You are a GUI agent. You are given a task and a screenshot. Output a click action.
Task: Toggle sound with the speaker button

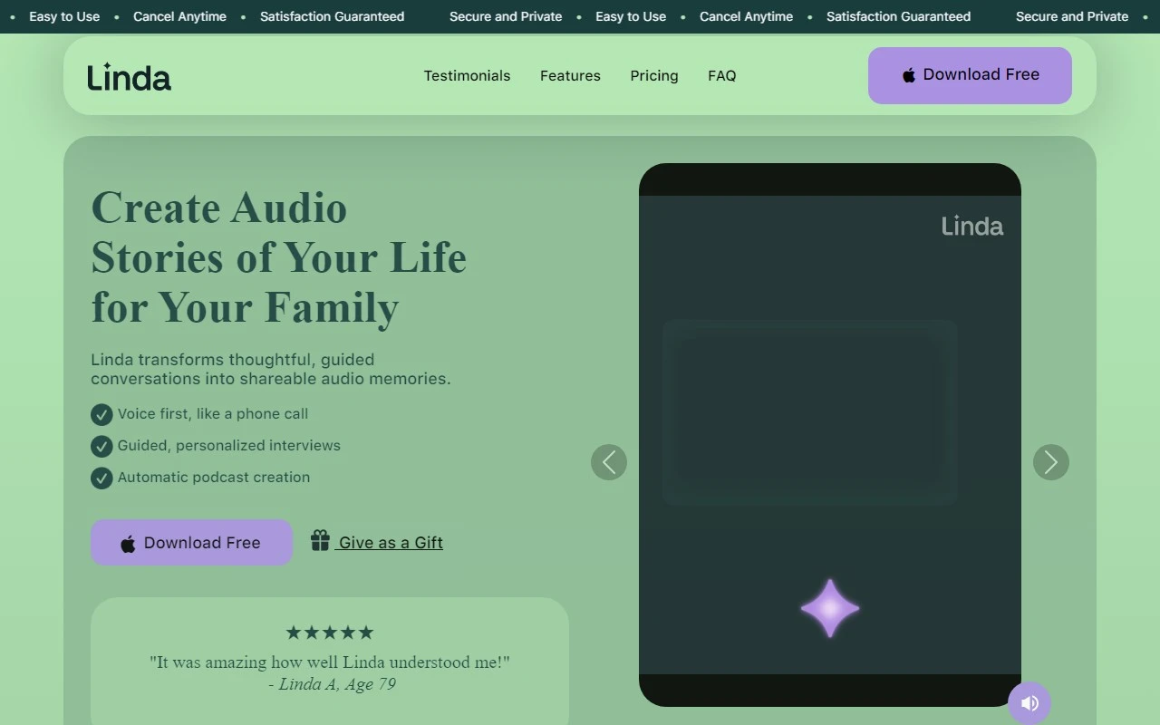point(1029,702)
